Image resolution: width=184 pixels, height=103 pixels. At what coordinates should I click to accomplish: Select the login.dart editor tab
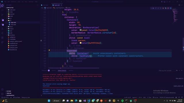(x=57, y=5)
